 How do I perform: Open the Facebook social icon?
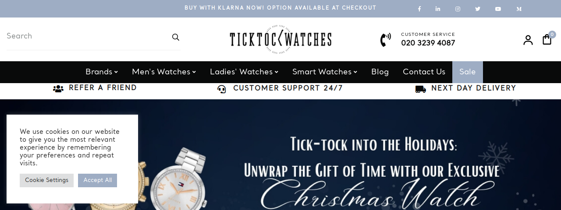[419, 9]
